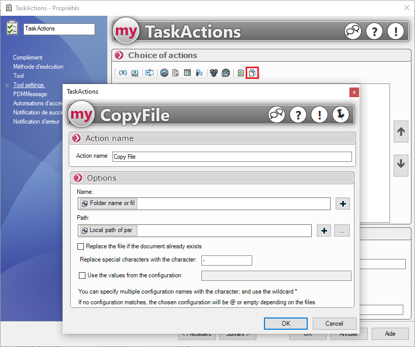Open help question mark in CopyFile dialog
The width and height of the screenshot is (415, 347).
coord(298,114)
